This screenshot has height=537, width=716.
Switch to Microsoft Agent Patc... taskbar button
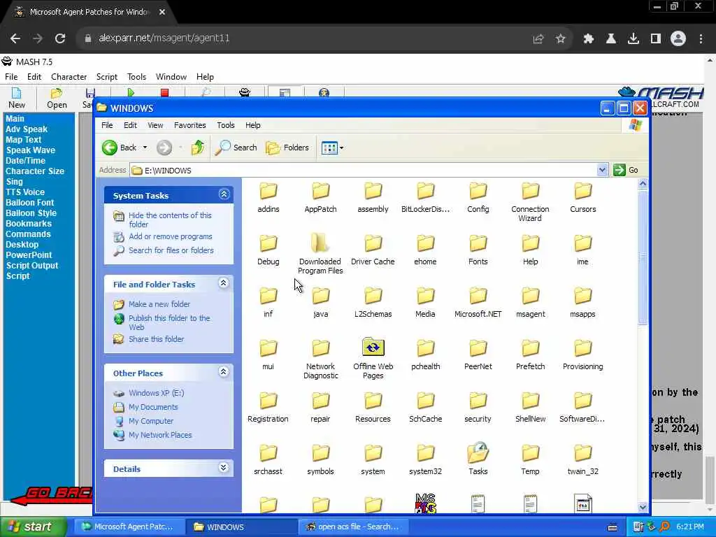[x=129, y=527]
